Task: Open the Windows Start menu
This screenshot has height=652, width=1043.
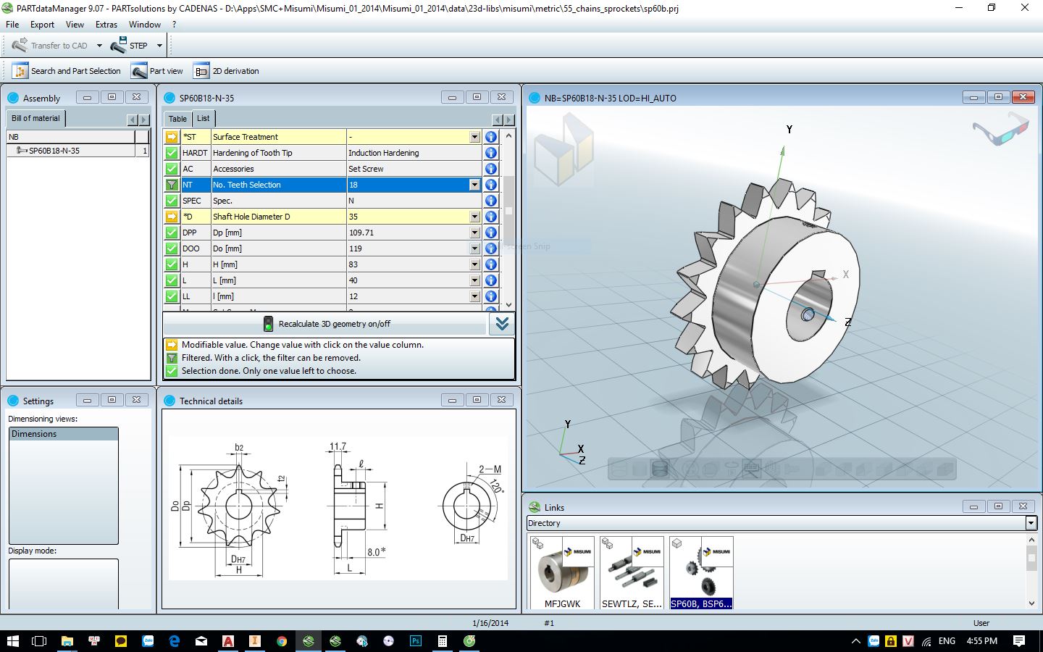Action: pyautogui.click(x=13, y=641)
